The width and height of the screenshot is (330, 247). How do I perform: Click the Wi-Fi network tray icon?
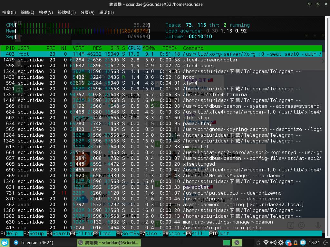click(266, 242)
